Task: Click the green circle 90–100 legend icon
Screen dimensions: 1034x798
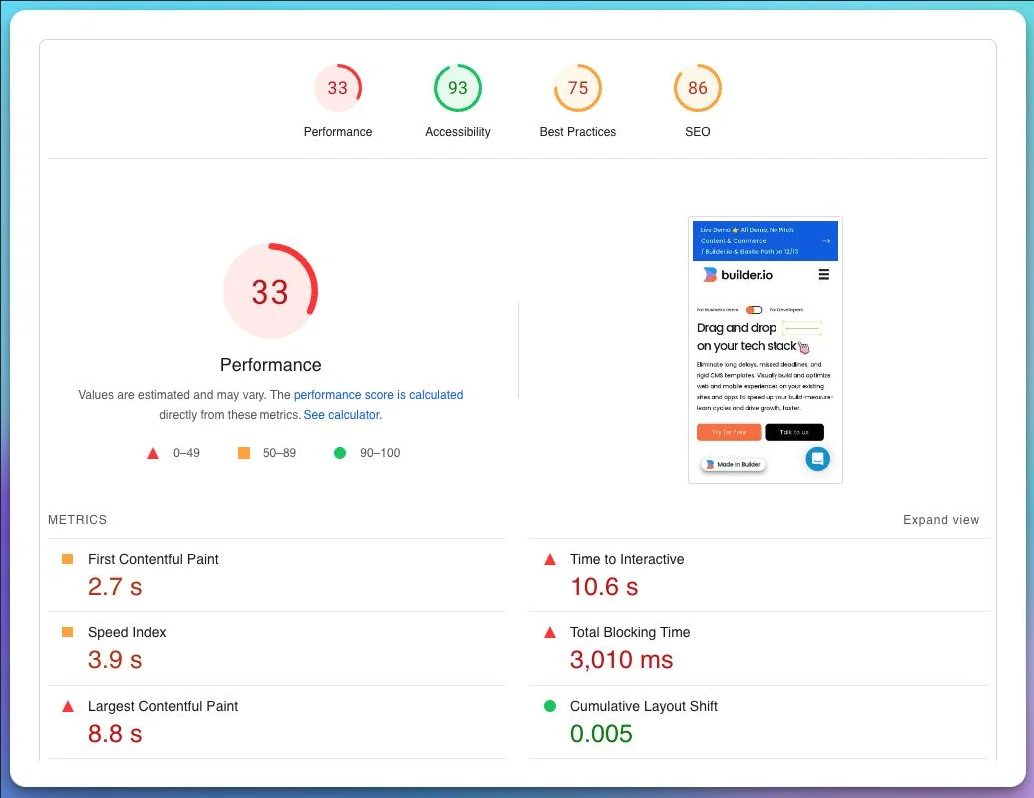Action: pos(340,453)
